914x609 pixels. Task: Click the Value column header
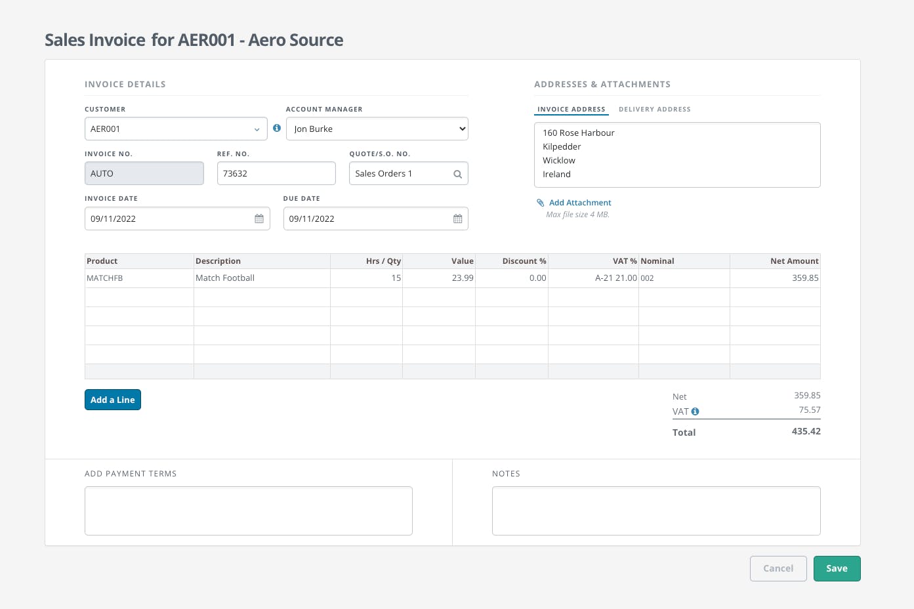pyautogui.click(x=439, y=261)
